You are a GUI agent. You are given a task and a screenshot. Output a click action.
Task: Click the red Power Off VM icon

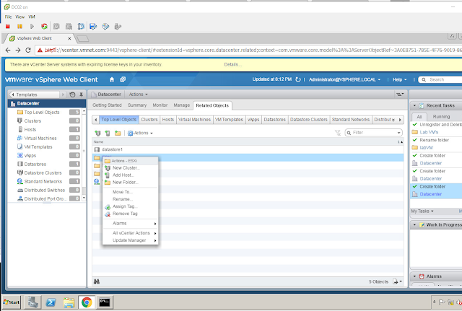tap(8, 27)
